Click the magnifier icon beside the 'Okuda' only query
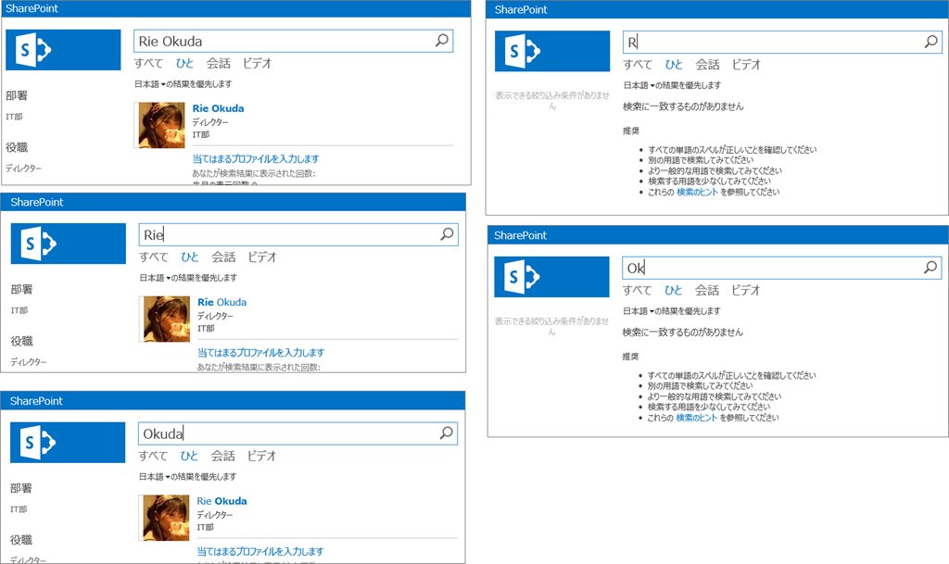 tap(447, 432)
